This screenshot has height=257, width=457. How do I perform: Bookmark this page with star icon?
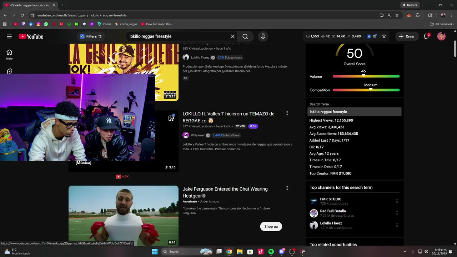397,15
